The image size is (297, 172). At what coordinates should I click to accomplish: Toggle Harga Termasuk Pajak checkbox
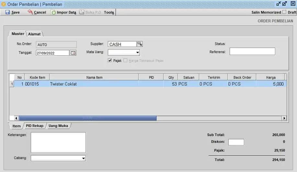point(125,61)
